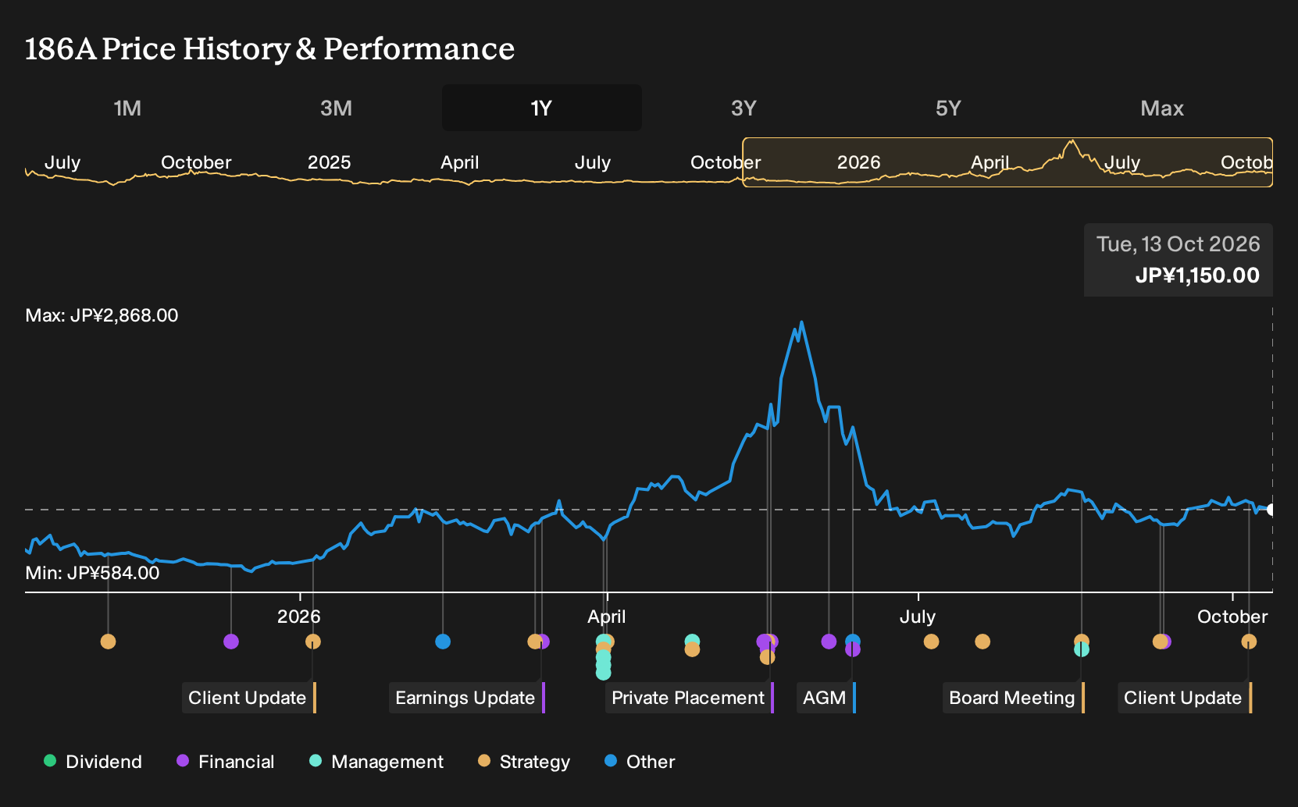Click the 186A Price History & Performance heading
The height and width of the screenshot is (807, 1298).
point(269,48)
